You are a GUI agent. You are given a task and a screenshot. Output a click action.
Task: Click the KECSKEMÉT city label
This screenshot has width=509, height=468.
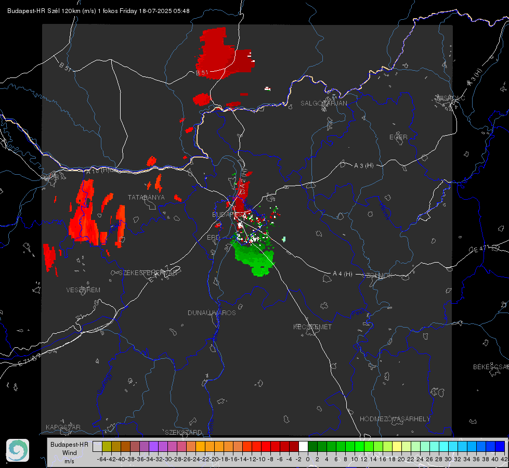(312, 327)
